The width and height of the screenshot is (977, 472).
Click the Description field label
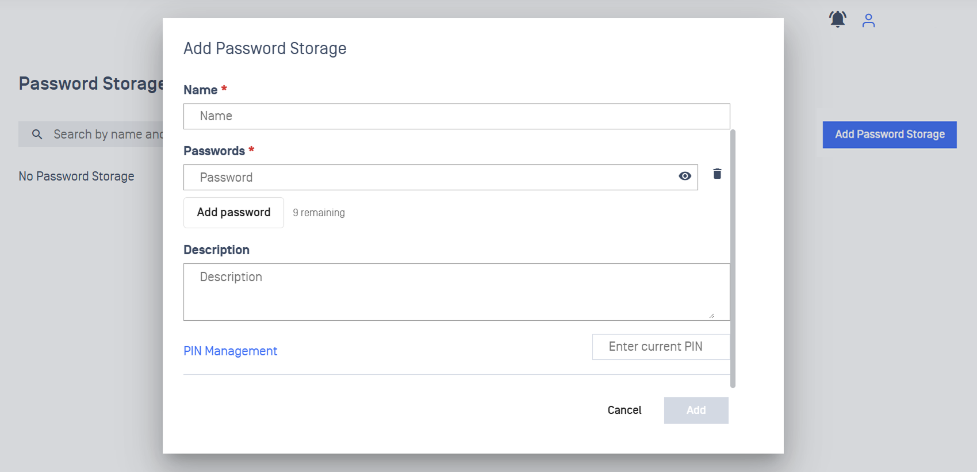pos(216,250)
